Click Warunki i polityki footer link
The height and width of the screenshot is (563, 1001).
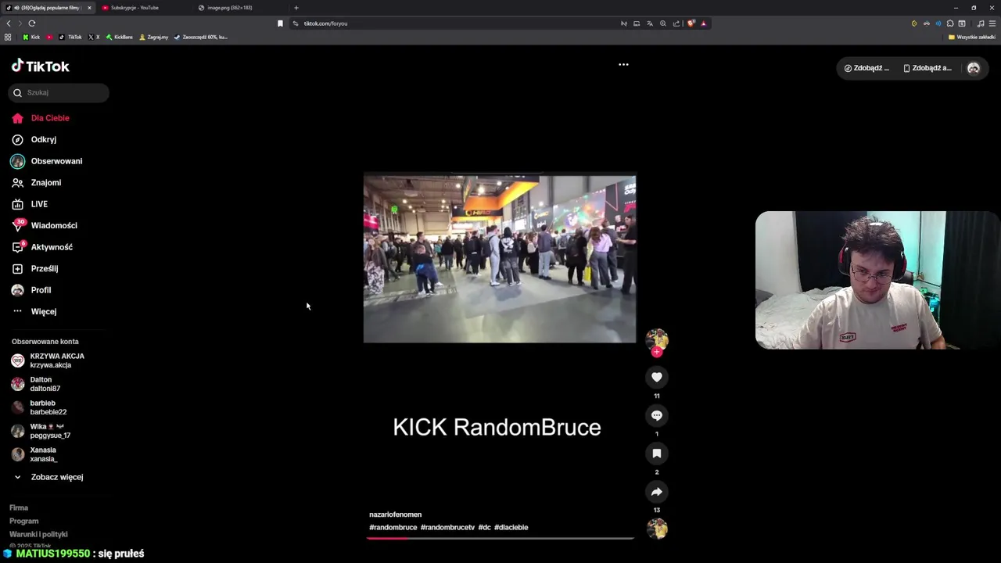(38, 534)
